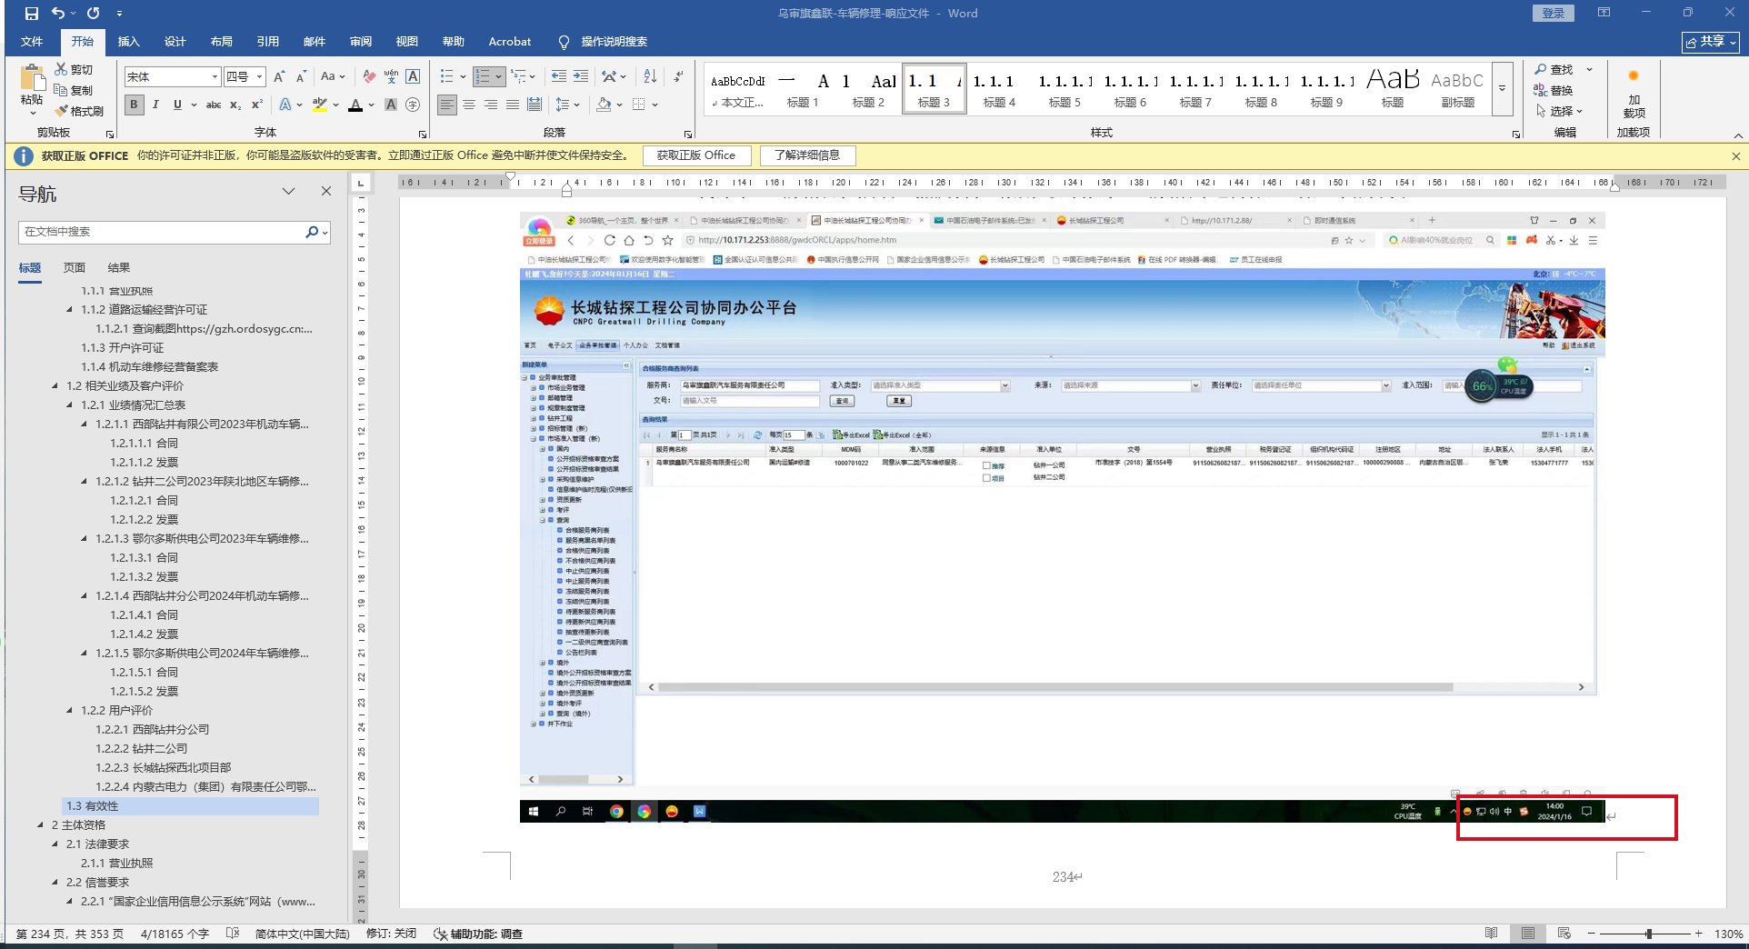The height and width of the screenshot is (949, 1749).
Task: Apply the 标题 1 style
Action: pyautogui.click(x=803, y=88)
